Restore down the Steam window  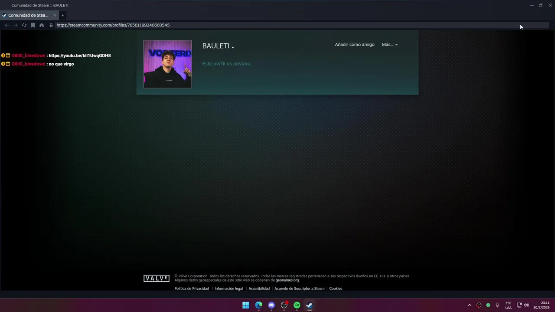pyautogui.click(x=541, y=5)
